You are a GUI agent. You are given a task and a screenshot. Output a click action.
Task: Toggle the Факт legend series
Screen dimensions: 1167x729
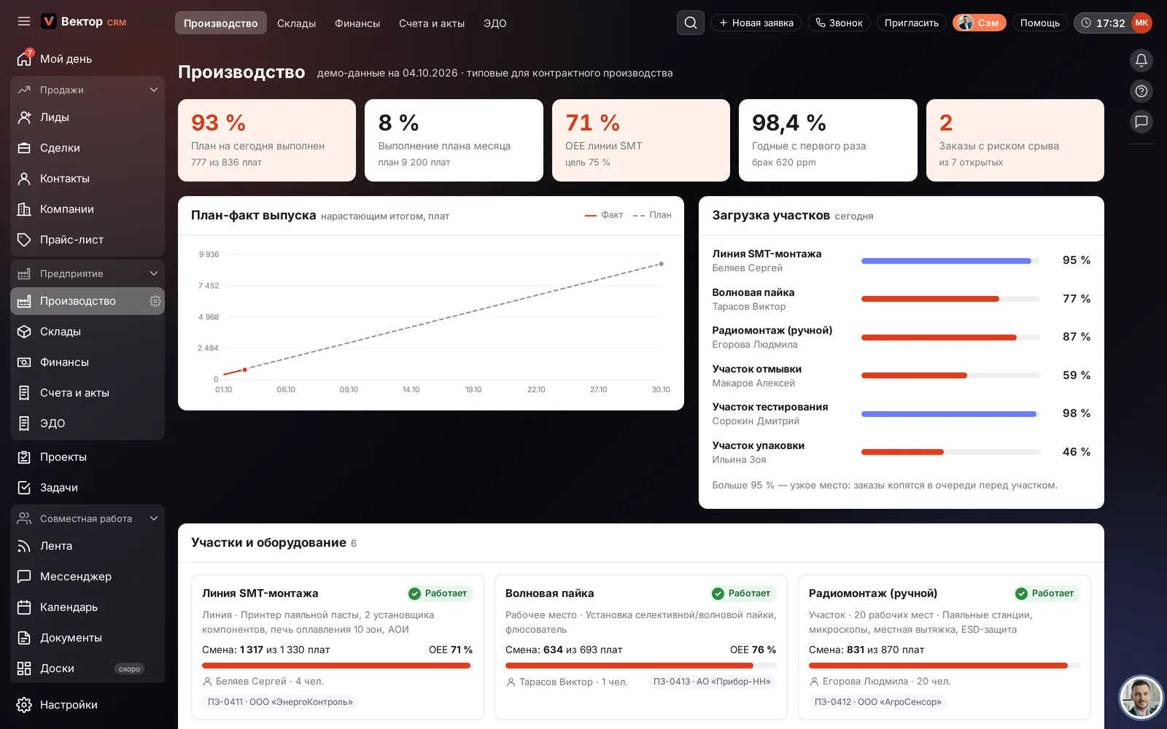(604, 215)
